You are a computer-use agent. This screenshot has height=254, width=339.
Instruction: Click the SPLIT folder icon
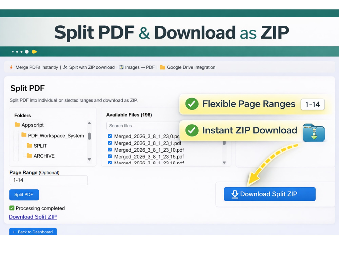click(x=29, y=145)
